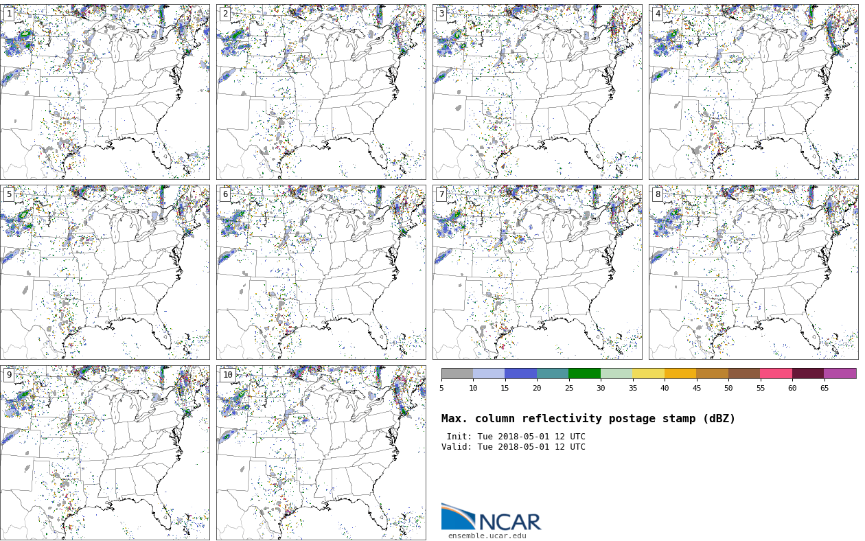Click the gray 5-10 dBZ swatch
The width and height of the screenshot is (865, 541).
coord(457,373)
